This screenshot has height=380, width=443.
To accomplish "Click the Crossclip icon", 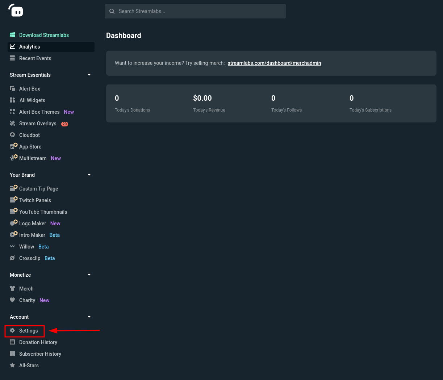I will 12,258.
